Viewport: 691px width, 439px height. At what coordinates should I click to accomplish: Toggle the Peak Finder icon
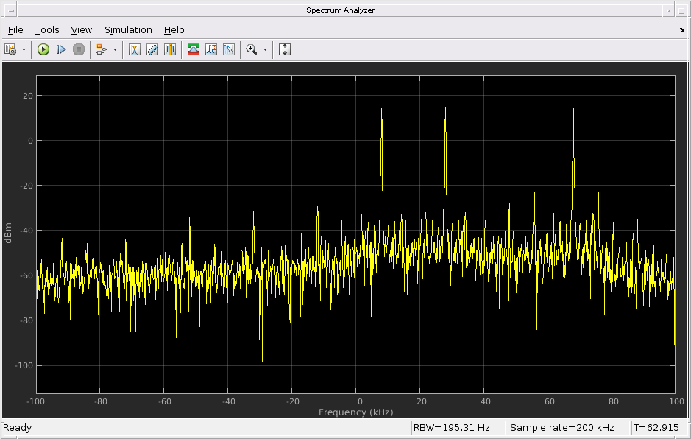(x=170, y=49)
